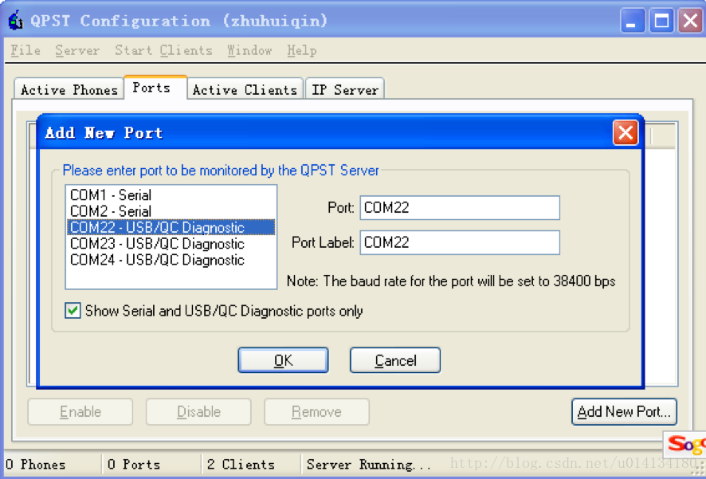The image size is (706, 479).
Task: Click the Enable button
Action: tap(80, 411)
